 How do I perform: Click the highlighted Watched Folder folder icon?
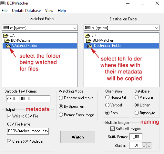(x=8, y=46)
